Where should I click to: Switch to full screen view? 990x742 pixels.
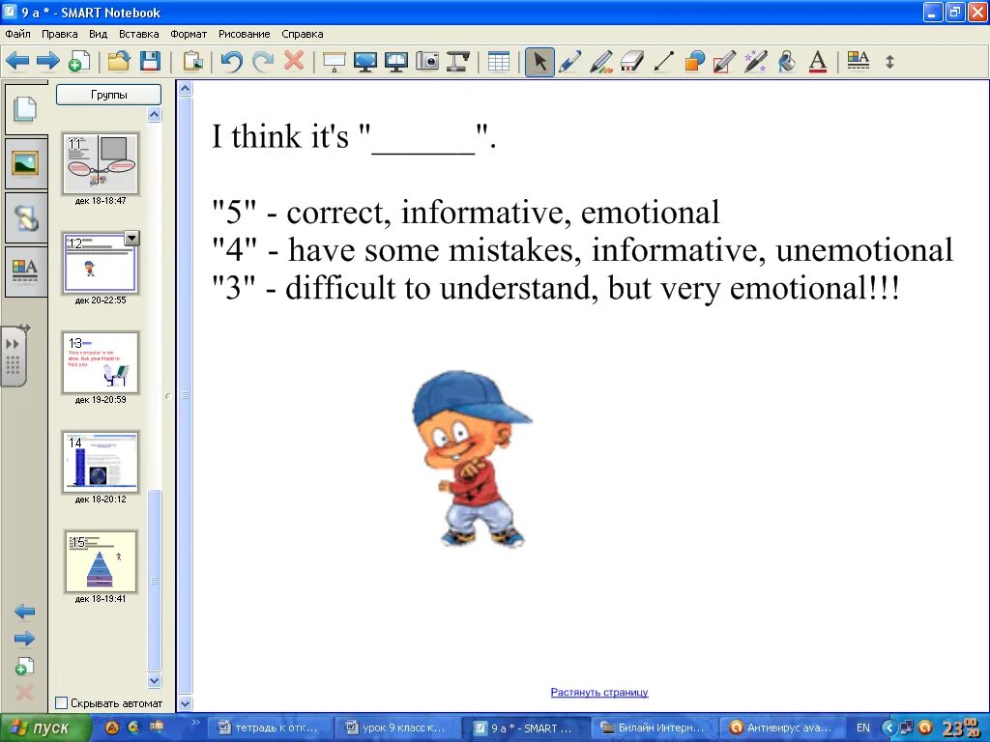click(364, 61)
